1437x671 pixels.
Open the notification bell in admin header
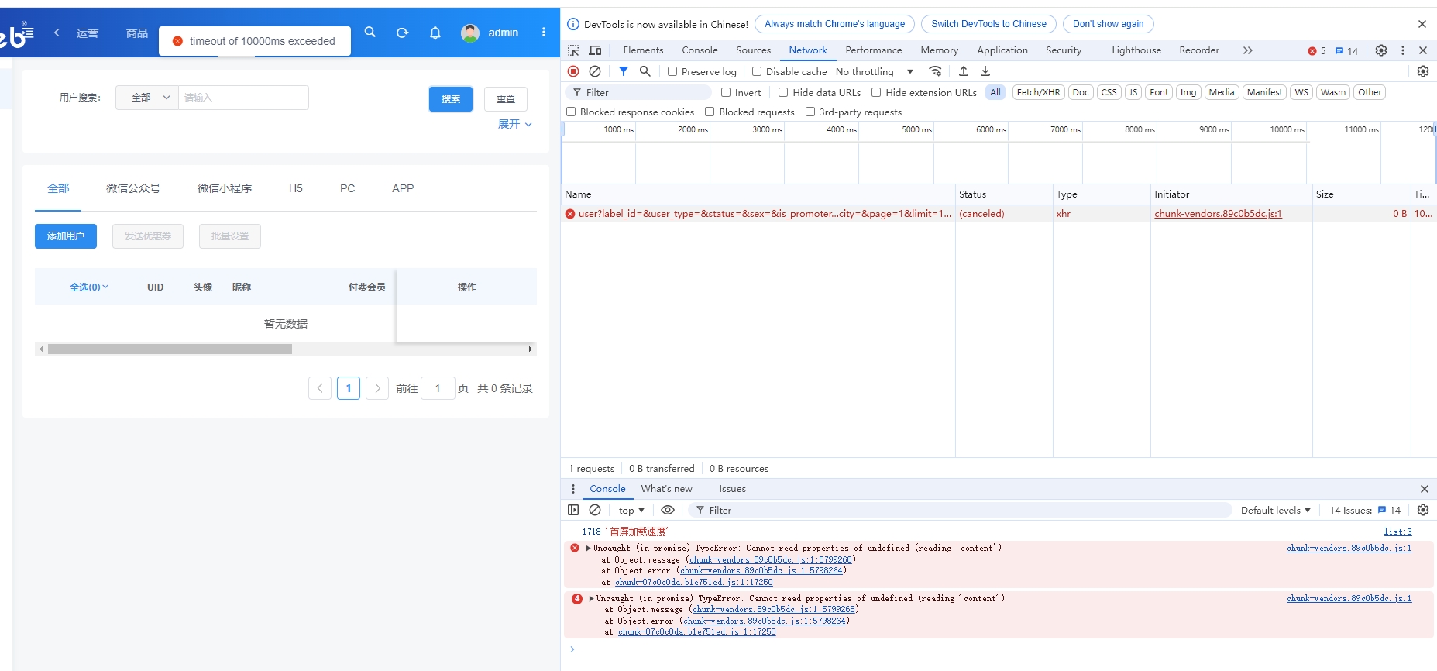pos(435,33)
